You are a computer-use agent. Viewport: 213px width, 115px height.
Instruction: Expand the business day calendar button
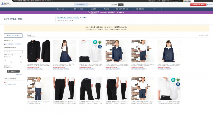[13, 36]
